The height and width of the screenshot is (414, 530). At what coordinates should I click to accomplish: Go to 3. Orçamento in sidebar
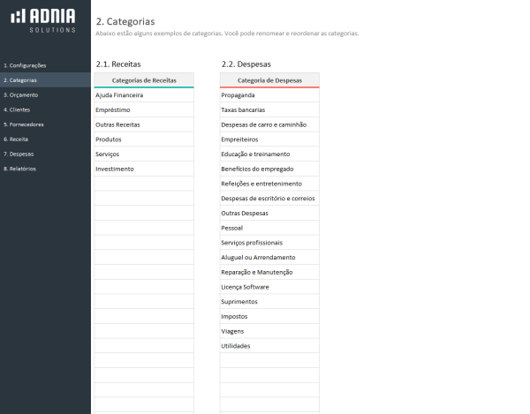tap(21, 94)
